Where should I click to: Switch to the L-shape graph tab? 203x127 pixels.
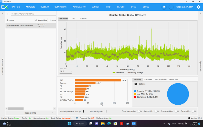coord(83,19)
